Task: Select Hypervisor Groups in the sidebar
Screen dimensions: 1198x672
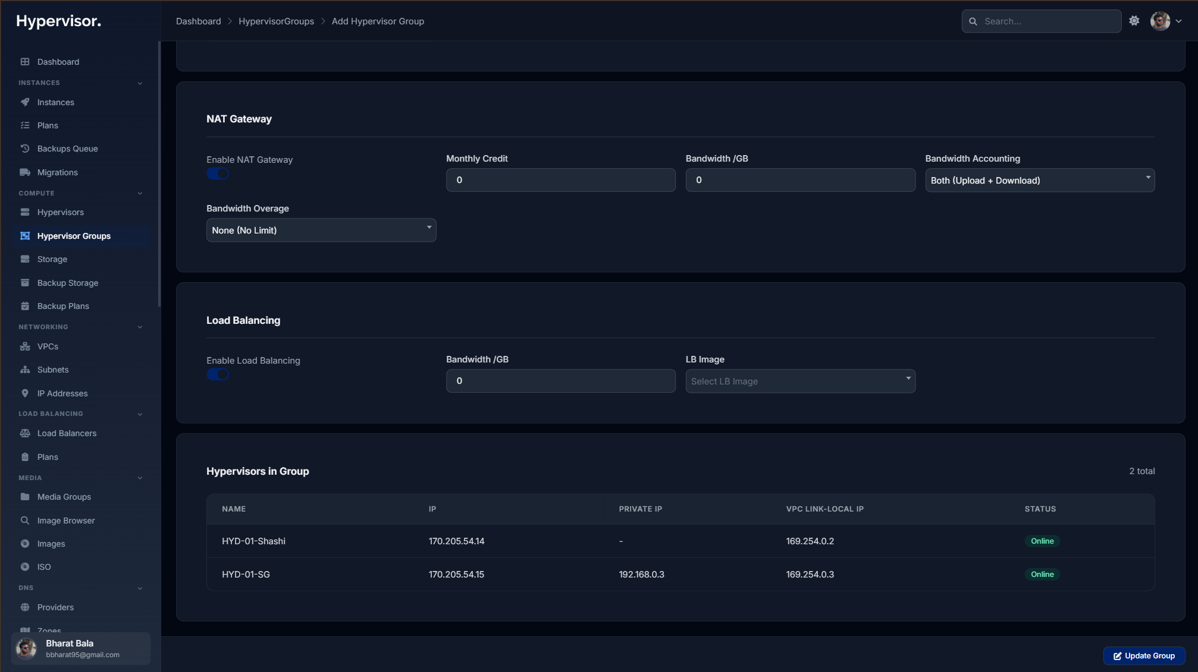Action: [73, 236]
